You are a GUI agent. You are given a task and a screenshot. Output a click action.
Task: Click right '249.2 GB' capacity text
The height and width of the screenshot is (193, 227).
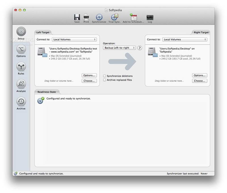[181, 59]
